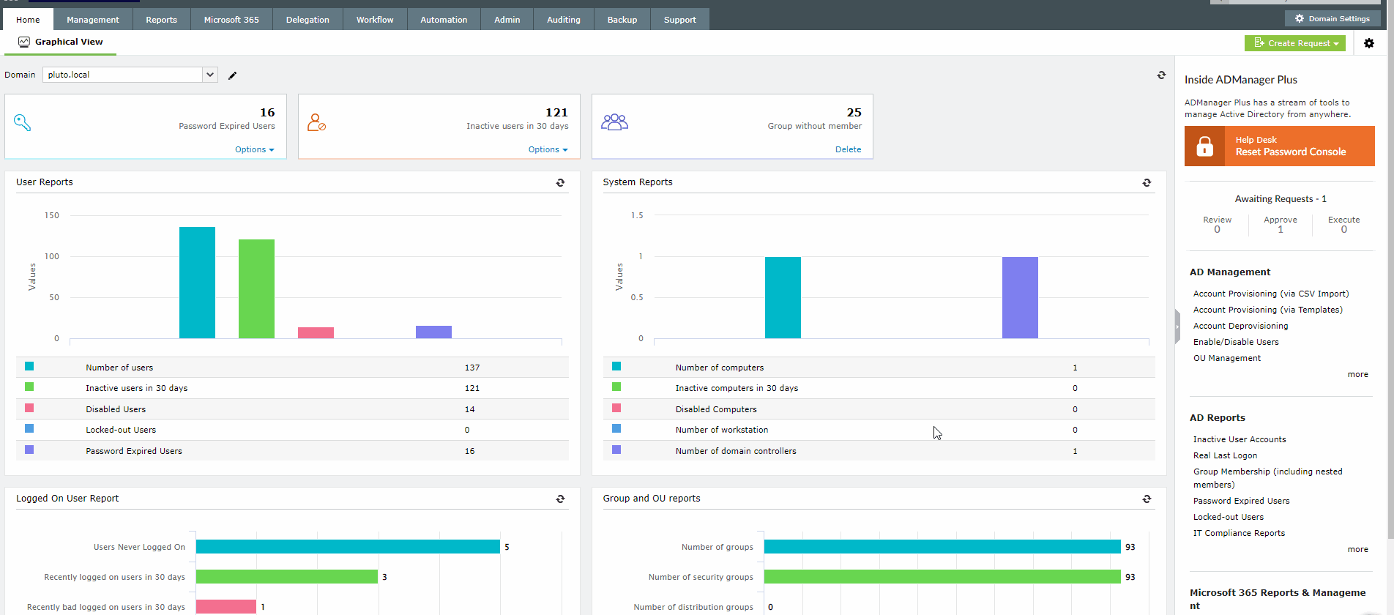This screenshot has width=1394, height=615.
Task: Click the Group without member icon
Action: [x=614, y=122]
